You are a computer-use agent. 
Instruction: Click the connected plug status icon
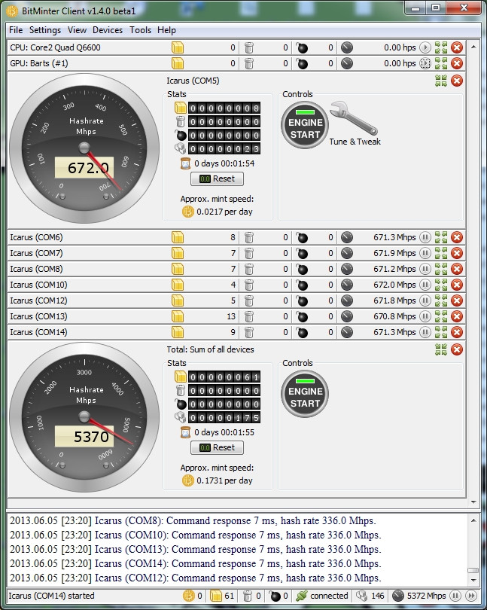coord(301,596)
